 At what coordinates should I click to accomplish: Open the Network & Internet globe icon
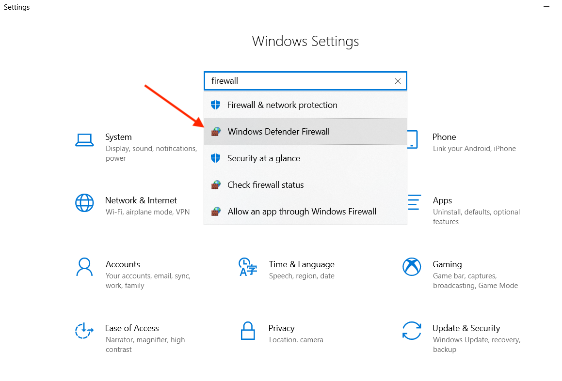click(84, 203)
